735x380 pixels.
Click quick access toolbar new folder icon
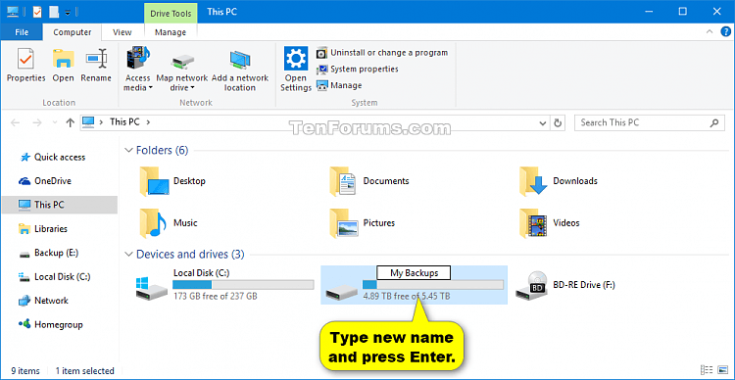(x=54, y=12)
